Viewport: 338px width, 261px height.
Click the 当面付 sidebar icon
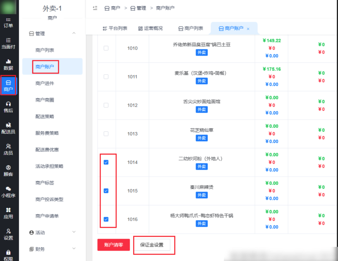pyautogui.click(x=8, y=43)
